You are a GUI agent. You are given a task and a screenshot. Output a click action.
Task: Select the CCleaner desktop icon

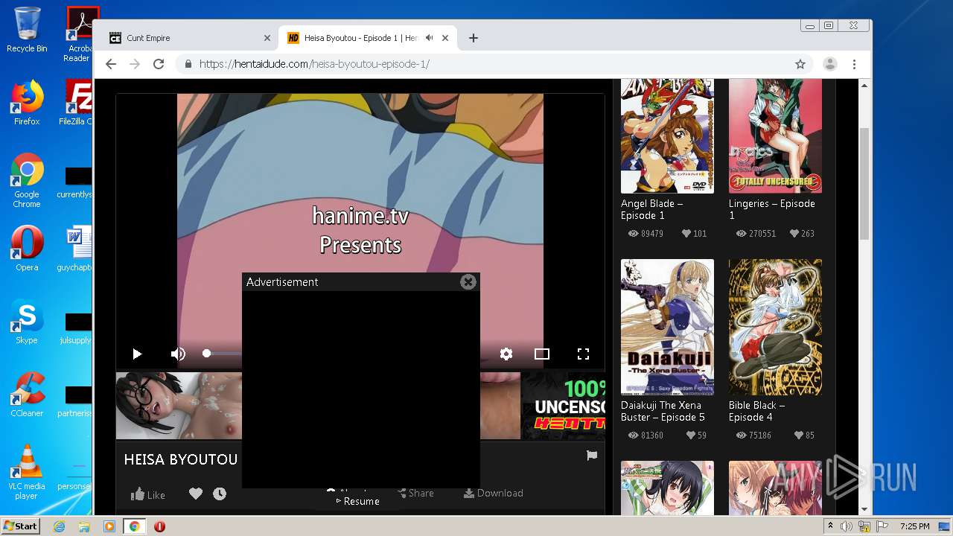coord(27,395)
